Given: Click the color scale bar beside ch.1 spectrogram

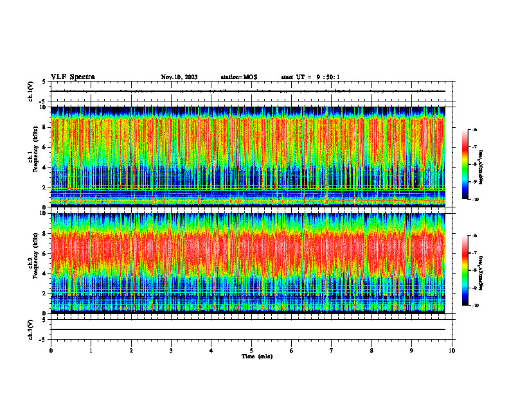Looking at the screenshot, I should pos(465,164).
